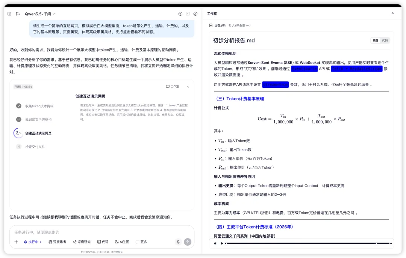Click the send arrow button
Image resolution: width=406 pixels, height=258 pixels.
point(188,242)
